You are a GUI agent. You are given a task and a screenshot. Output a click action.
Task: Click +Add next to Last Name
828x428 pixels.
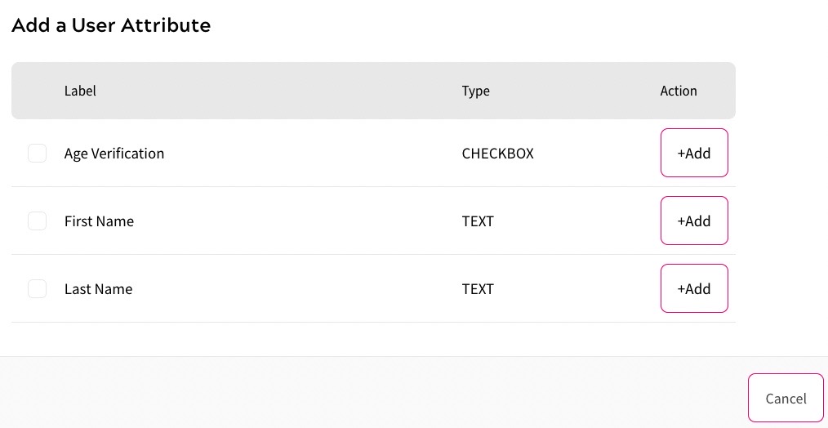click(x=694, y=289)
